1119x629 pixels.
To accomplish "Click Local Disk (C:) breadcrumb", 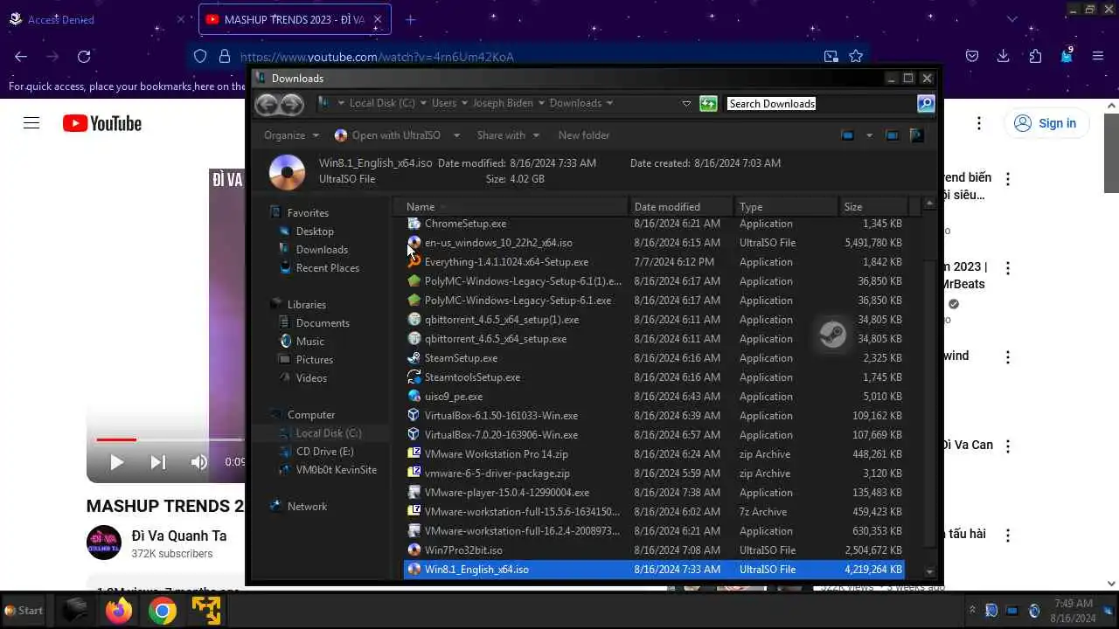I will click(382, 103).
